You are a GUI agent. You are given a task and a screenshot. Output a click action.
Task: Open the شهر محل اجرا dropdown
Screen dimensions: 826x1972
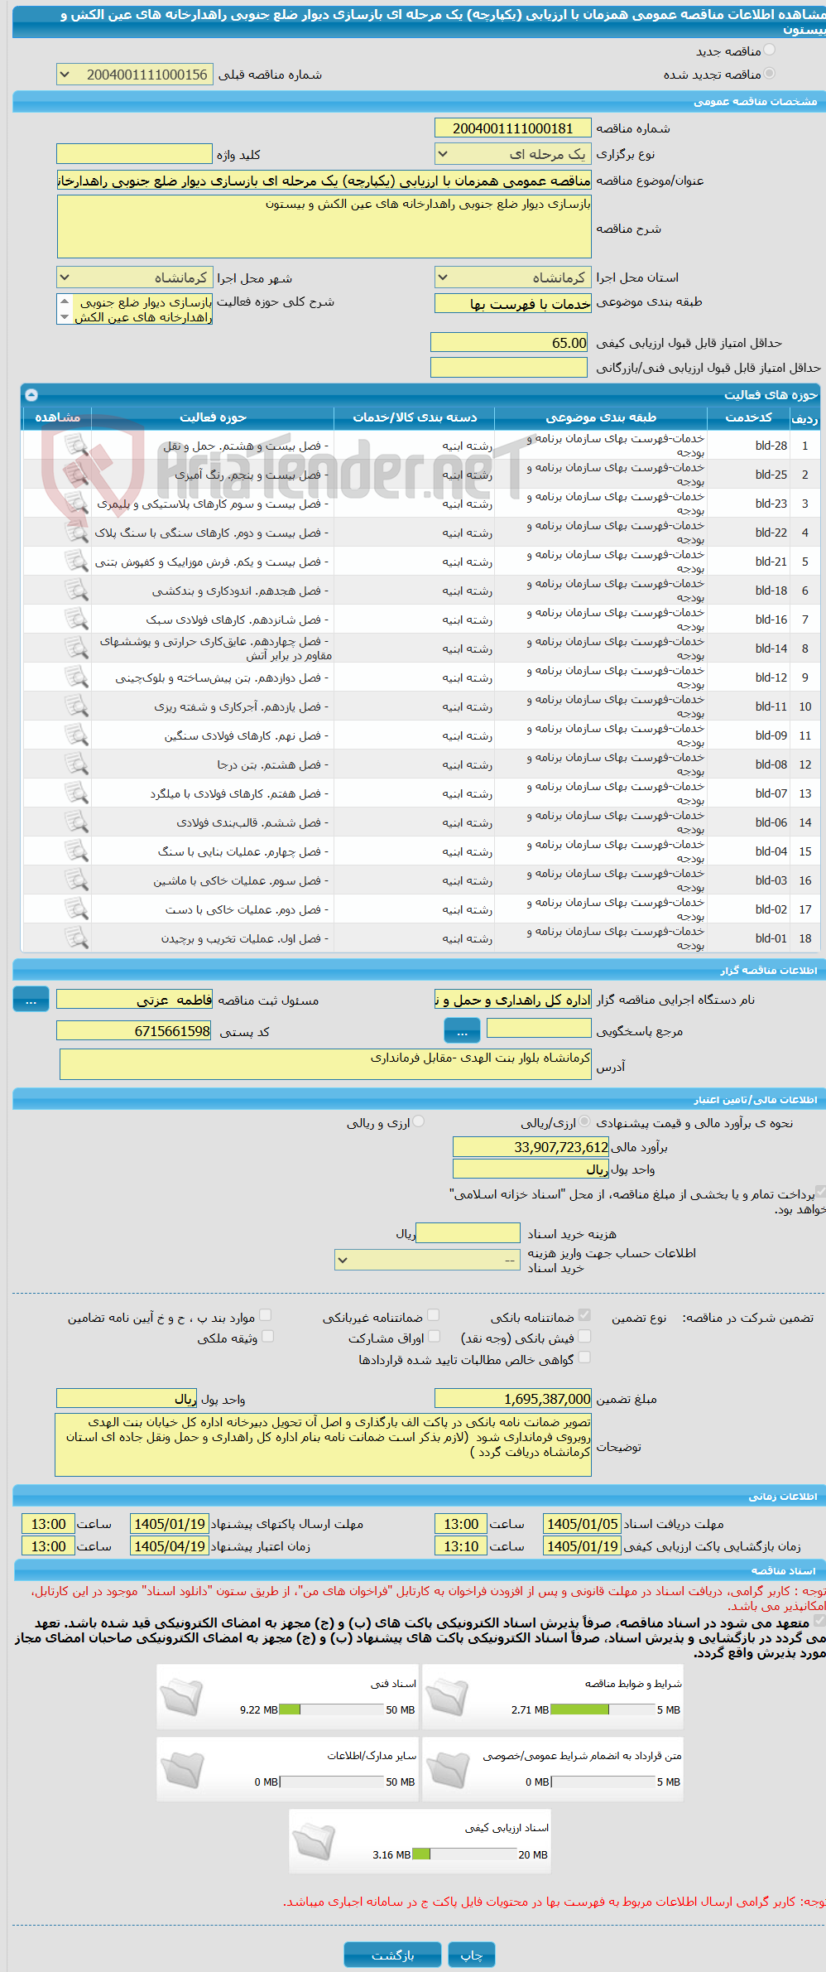coord(135,277)
